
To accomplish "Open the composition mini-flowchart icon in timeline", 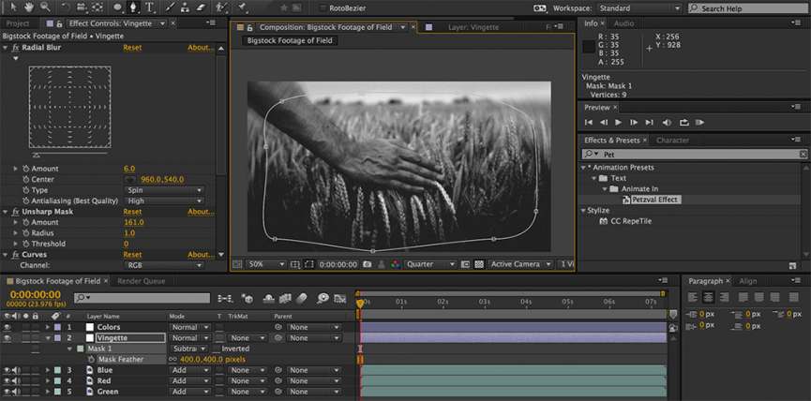I will pyautogui.click(x=225, y=298).
